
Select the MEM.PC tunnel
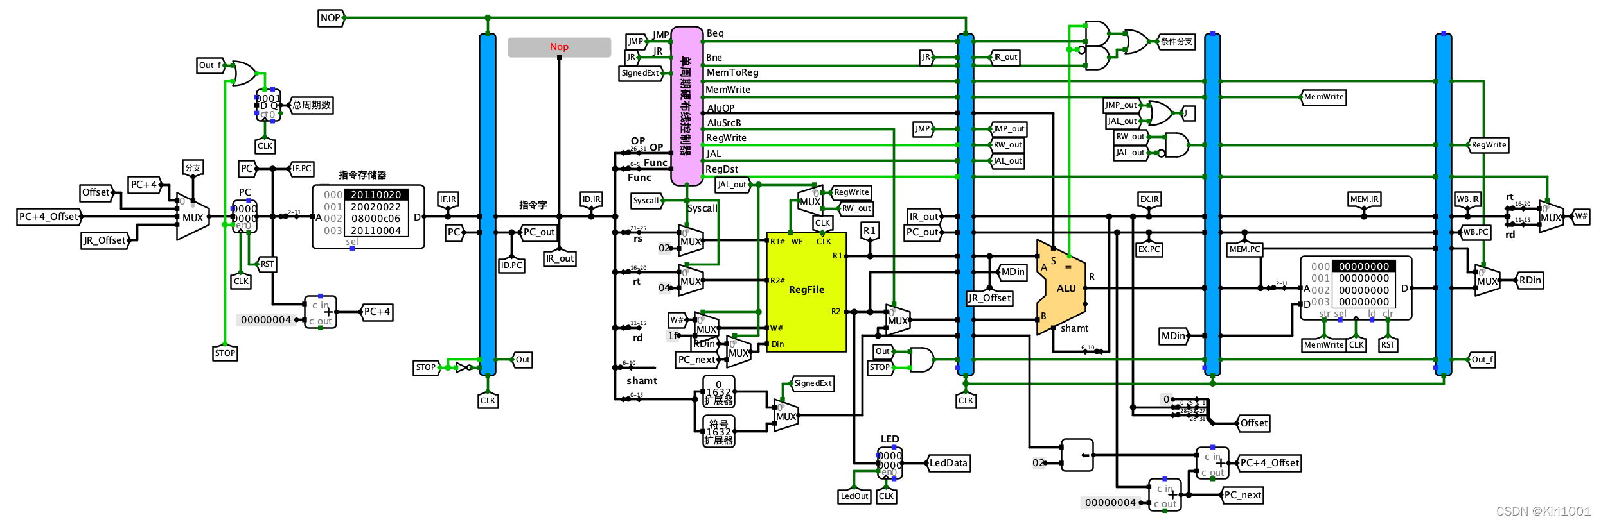coord(1244,249)
